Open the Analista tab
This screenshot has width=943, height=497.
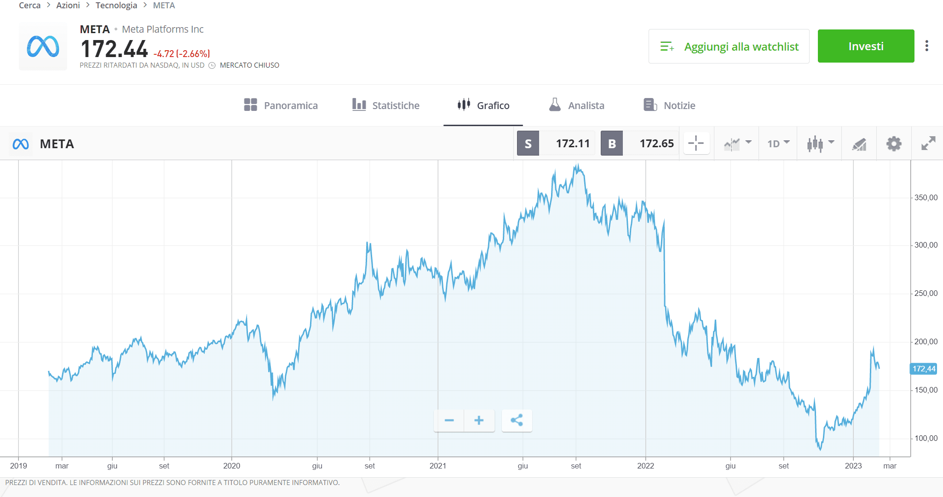pyautogui.click(x=576, y=105)
